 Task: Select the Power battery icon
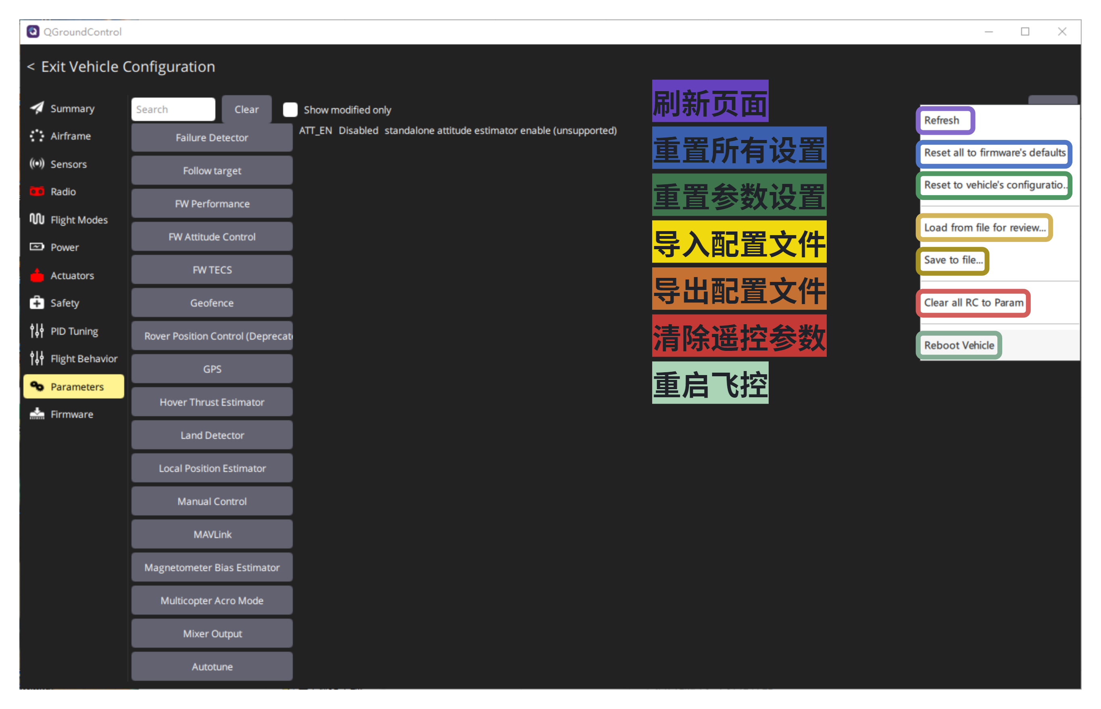tap(37, 247)
